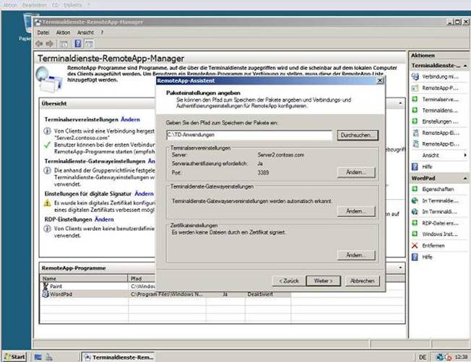This screenshot has width=471, height=362.
Task: Click the Weiter > button
Action: click(323, 281)
